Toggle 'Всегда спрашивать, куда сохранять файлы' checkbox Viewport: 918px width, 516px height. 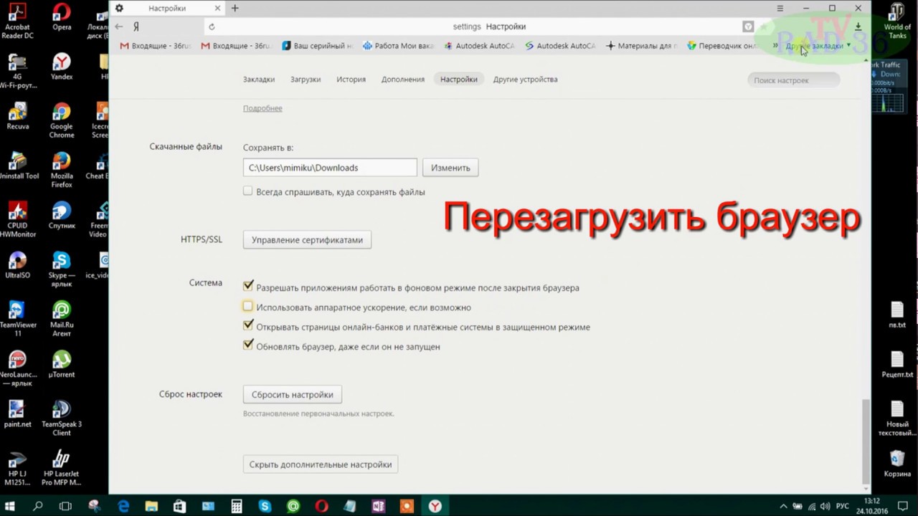(x=247, y=191)
